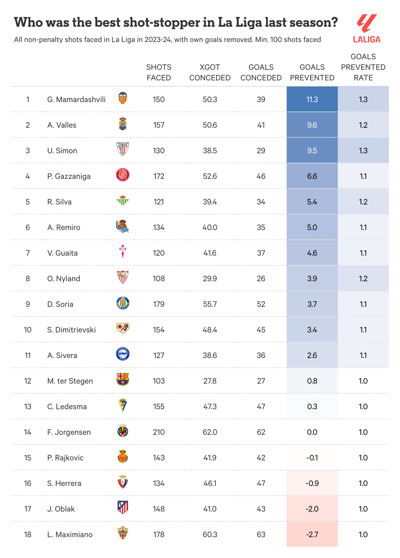Click the Shots Faced column header

[159, 73]
